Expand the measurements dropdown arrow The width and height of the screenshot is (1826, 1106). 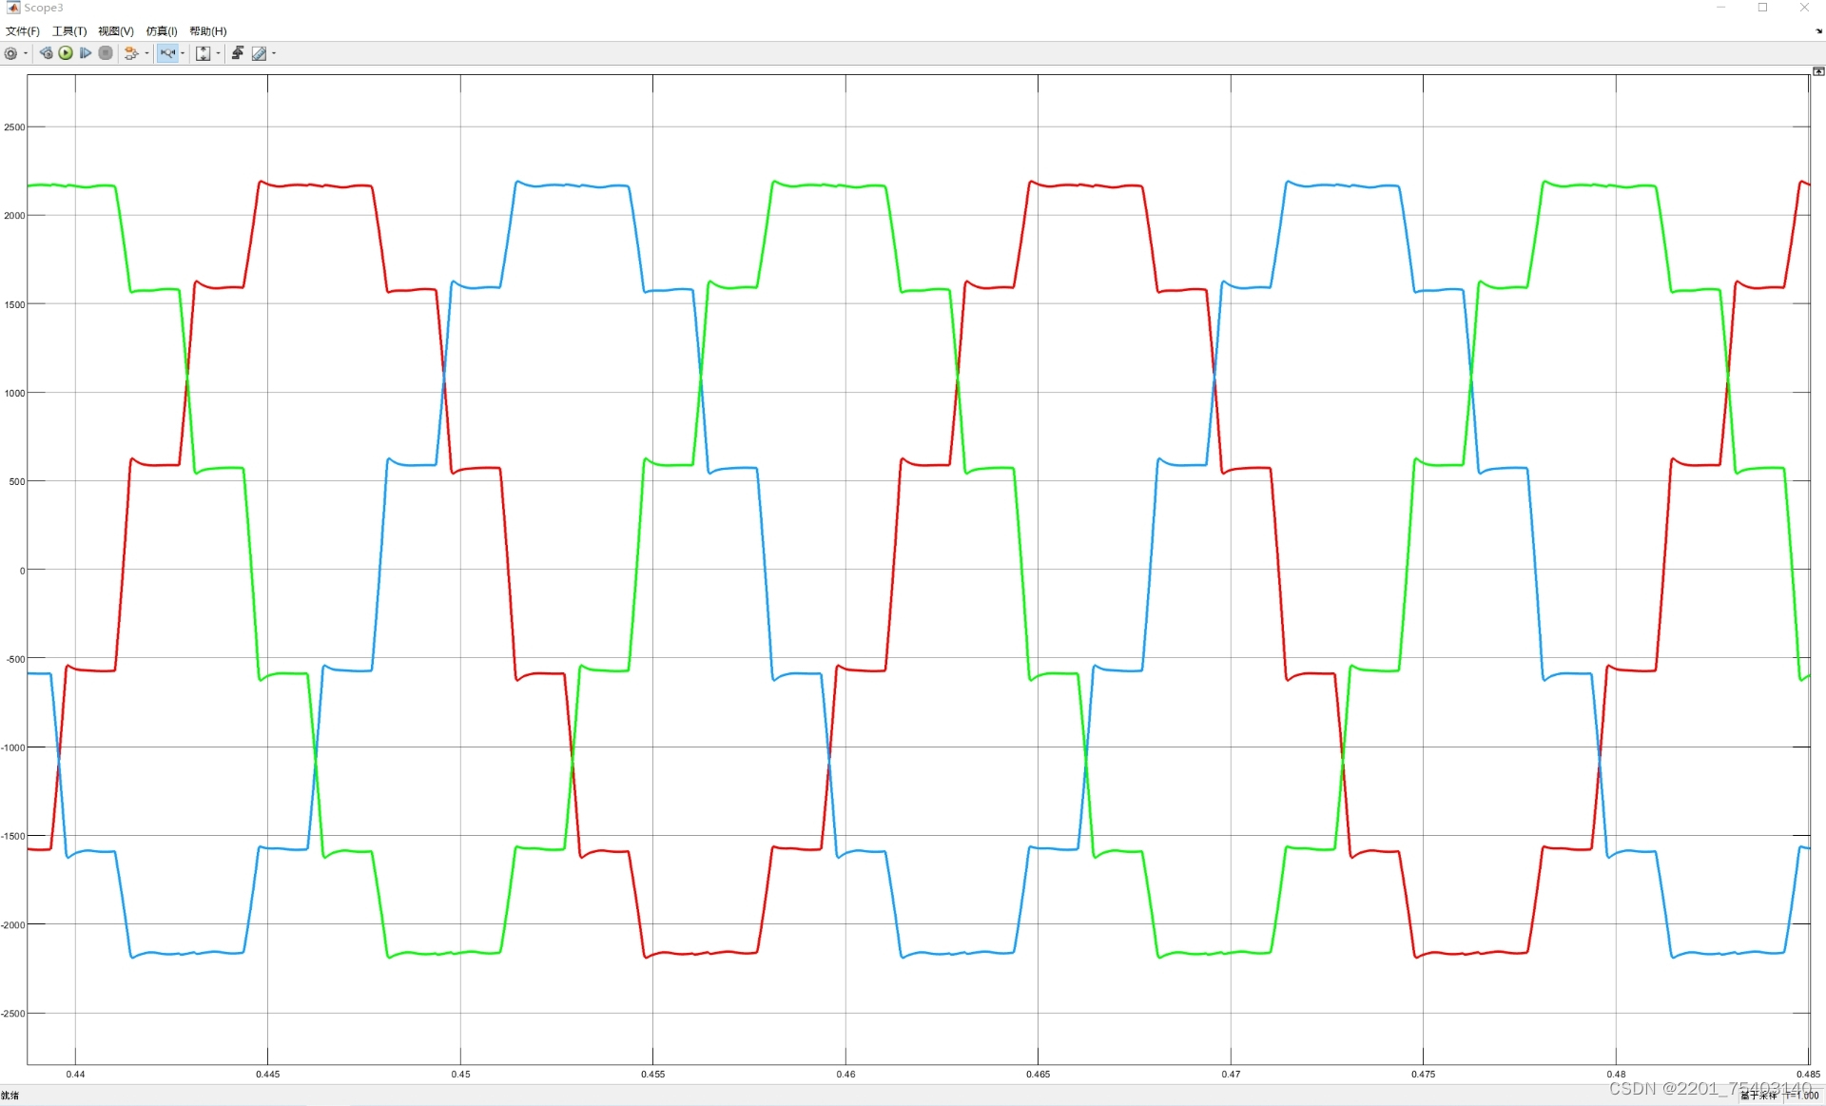[x=274, y=53]
